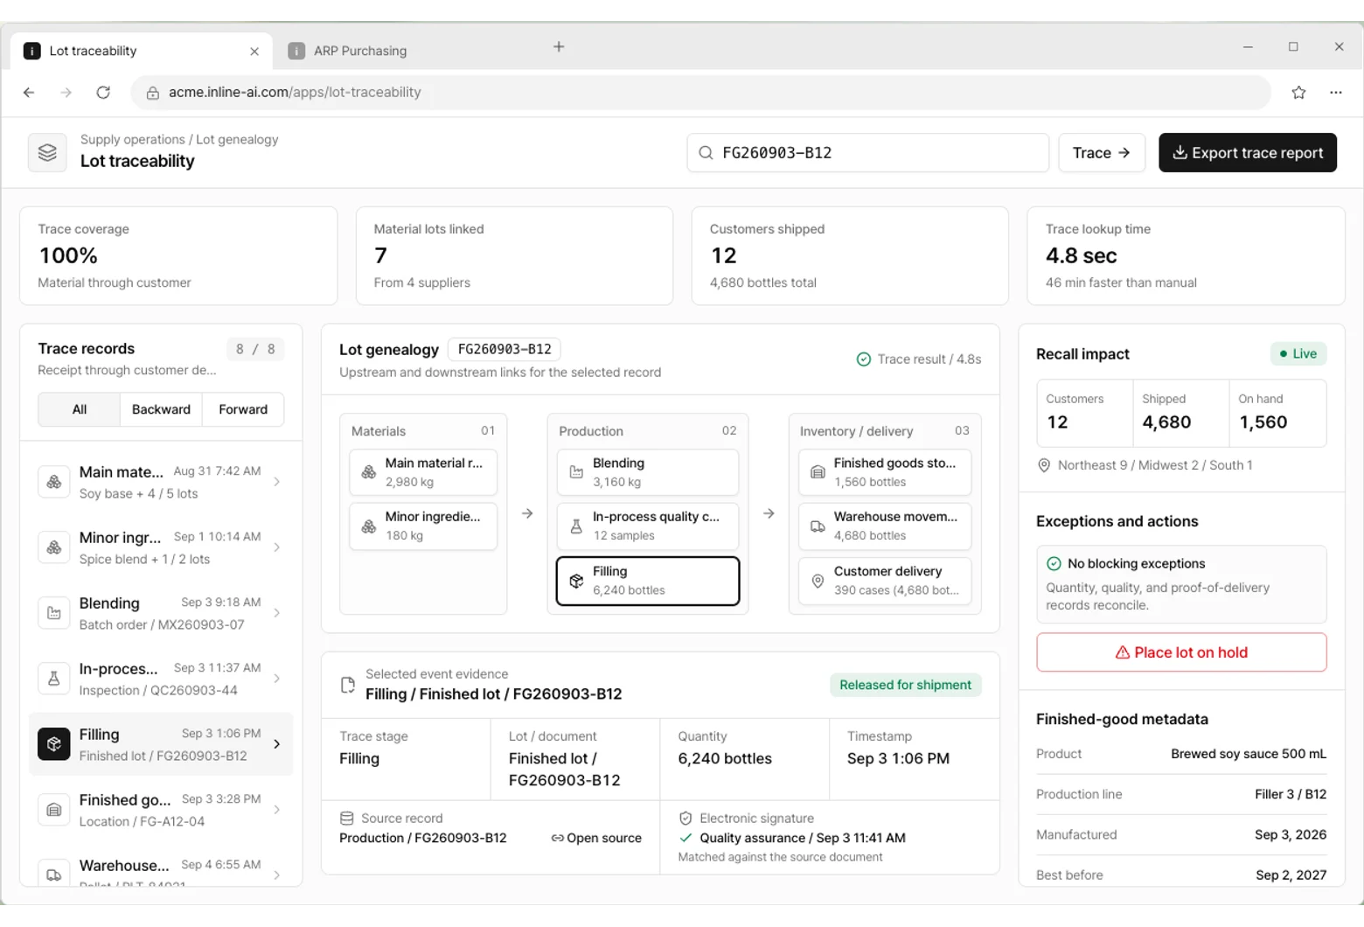Click the Blending record icon in list
Image resolution: width=1364 pixels, height=927 pixels.
pos(54,613)
